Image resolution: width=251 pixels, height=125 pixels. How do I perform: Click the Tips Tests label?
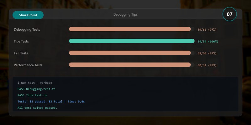pos(21,41)
